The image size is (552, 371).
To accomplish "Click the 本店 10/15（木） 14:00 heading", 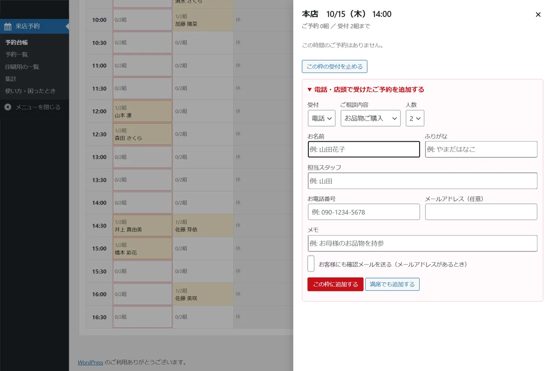I will point(347,14).
